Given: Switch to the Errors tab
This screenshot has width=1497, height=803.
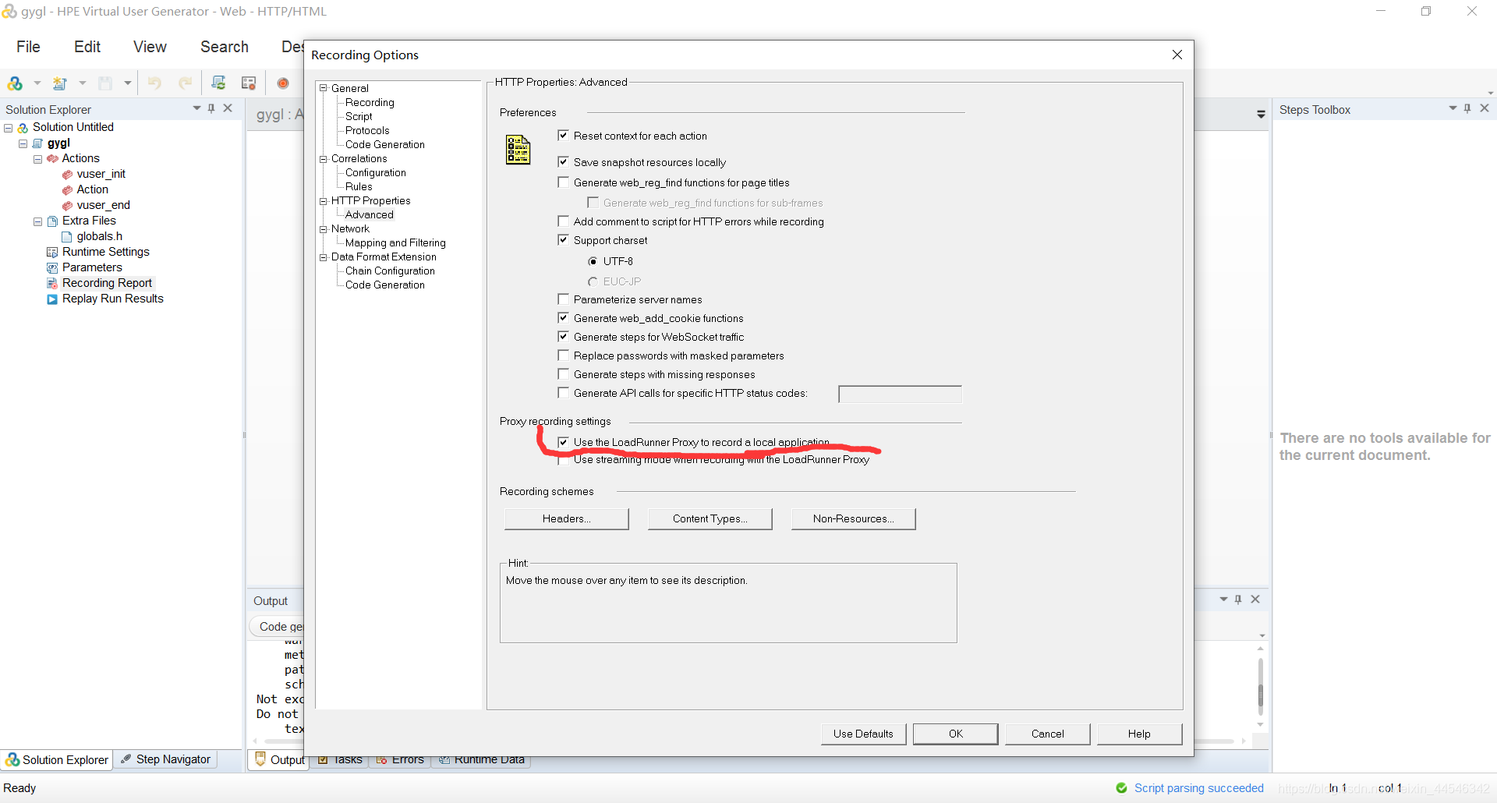Looking at the screenshot, I should 400,761.
